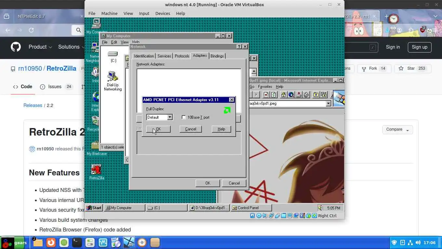Click OK at the bottom of the Network dialog

(208, 183)
